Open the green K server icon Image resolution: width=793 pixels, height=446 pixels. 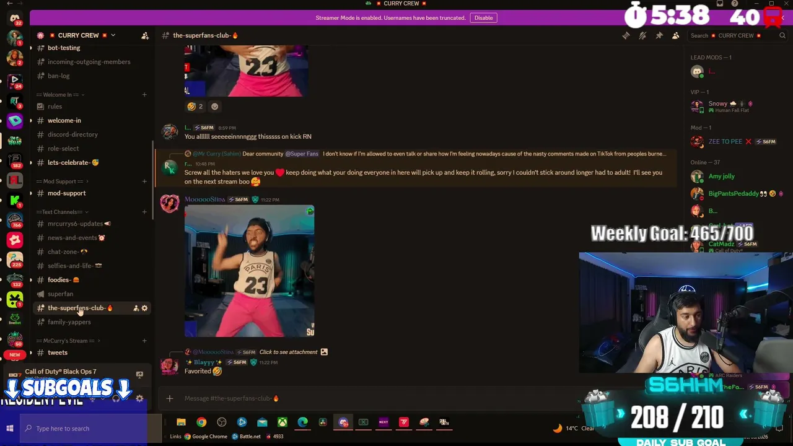(x=15, y=200)
